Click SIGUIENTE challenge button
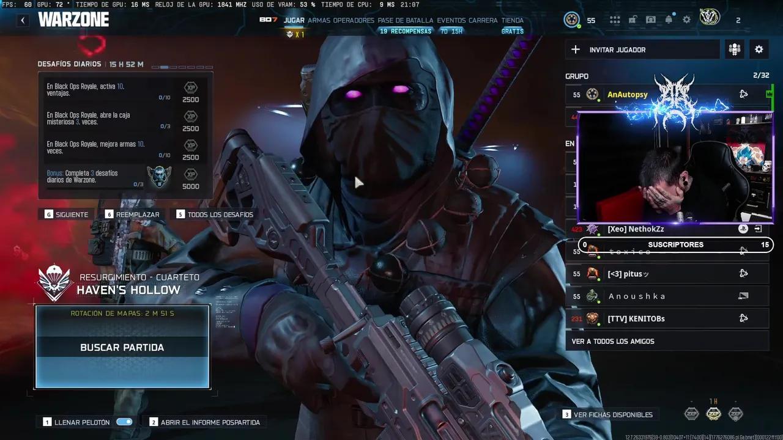783x440 pixels. point(67,215)
